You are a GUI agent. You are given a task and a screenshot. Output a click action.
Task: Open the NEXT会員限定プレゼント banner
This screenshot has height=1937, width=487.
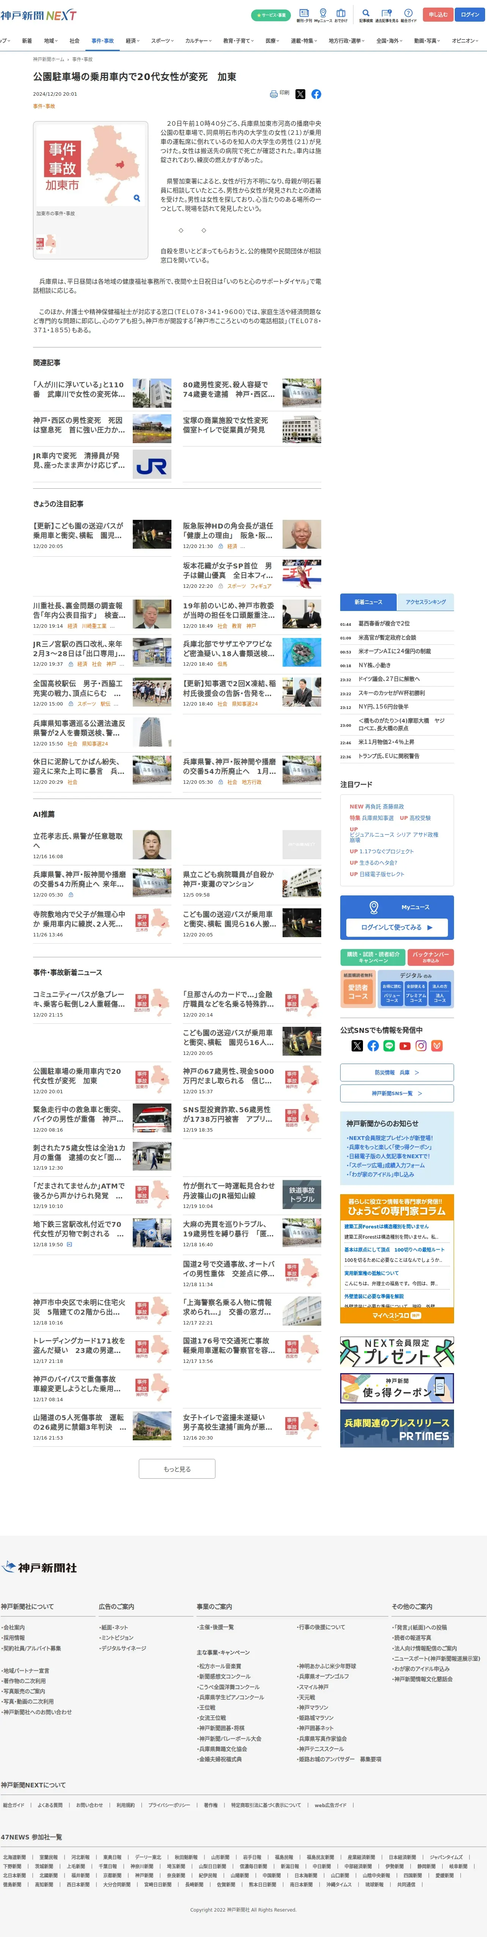coord(397,1352)
